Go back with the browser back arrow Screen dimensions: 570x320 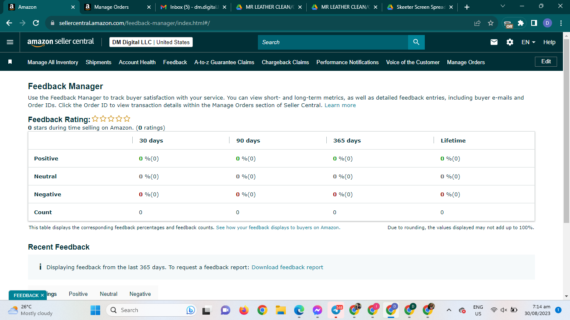(x=9, y=23)
